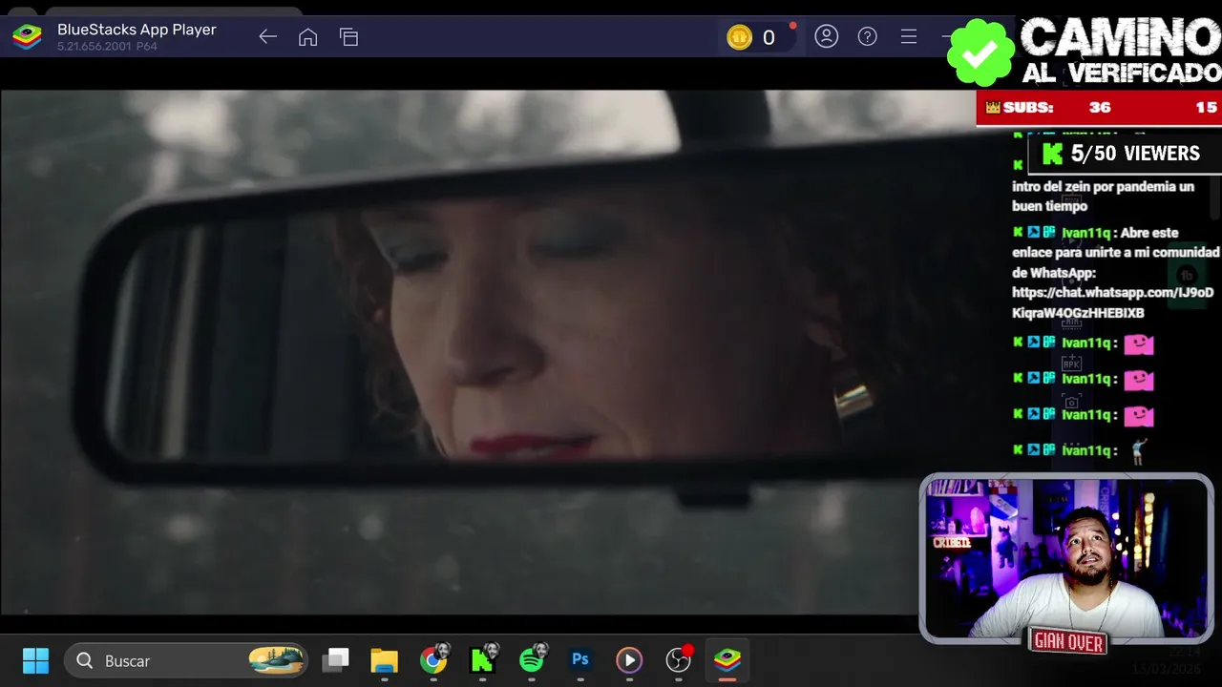Image resolution: width=1222 pixels, height=687 pixels.
Task: Go back with the BlueStacks back arrow
Action: (x=267, y=37)
